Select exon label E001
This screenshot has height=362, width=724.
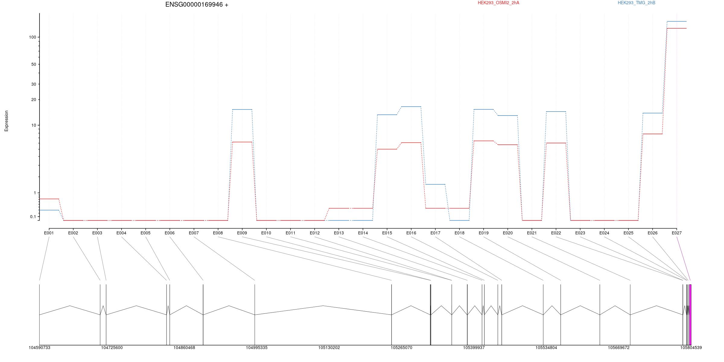[x=49, y=233]
